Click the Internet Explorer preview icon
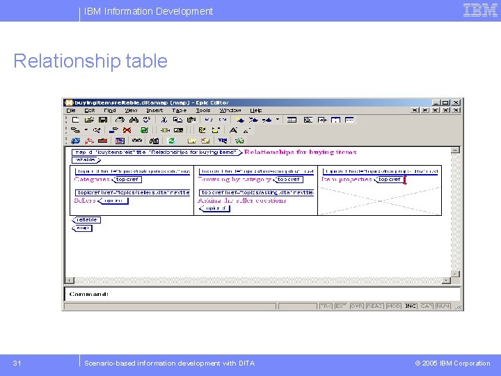 75,141
